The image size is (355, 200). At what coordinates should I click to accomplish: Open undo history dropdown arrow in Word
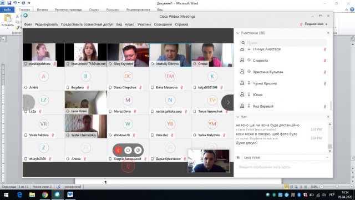(18, 3)
